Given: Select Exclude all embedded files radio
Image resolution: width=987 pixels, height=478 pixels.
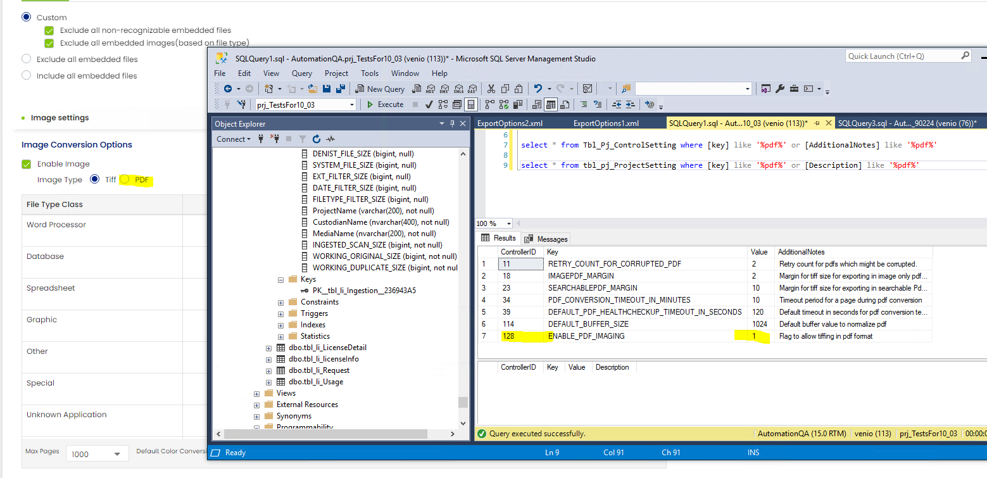Looking at the screenshot, I should coord(26,59).
